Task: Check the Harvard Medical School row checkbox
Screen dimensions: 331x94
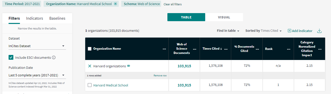Action: [89, 85]
